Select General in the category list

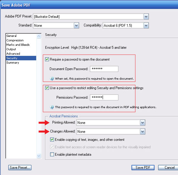(x=12, y=36)
